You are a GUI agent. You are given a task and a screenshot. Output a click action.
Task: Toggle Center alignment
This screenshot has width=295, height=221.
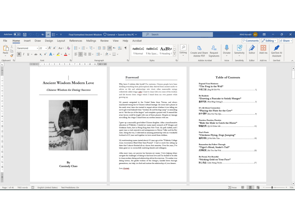pos(81,54)
